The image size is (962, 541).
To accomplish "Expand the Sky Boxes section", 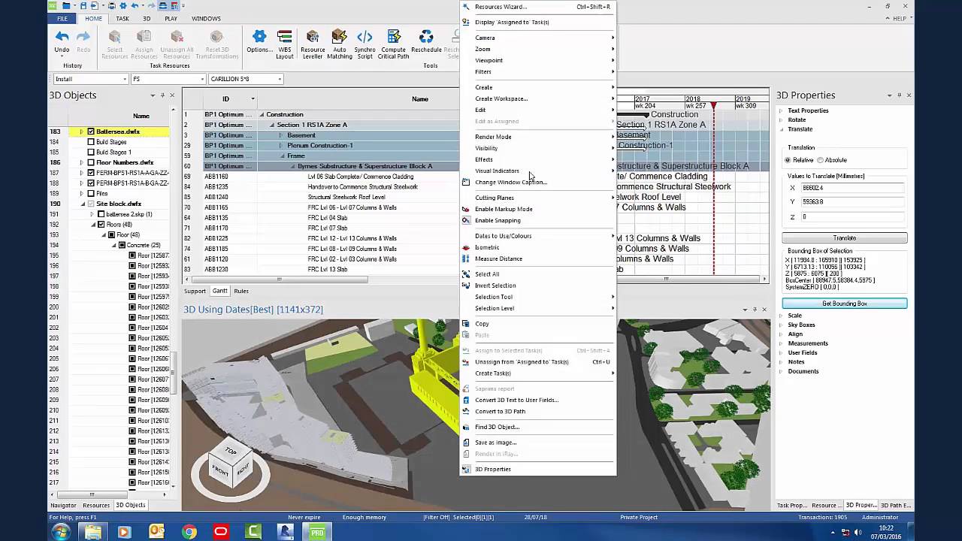I will pos(780,325).
